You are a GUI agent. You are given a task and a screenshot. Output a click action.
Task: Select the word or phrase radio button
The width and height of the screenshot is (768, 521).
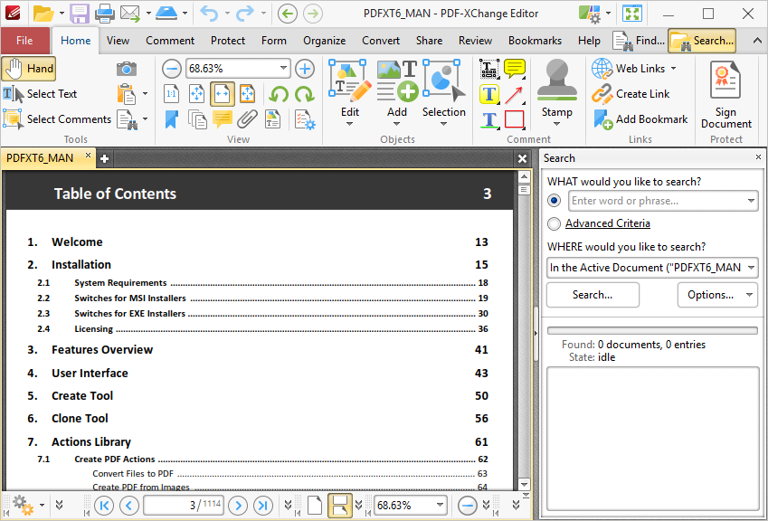click(x=555, y=201)
